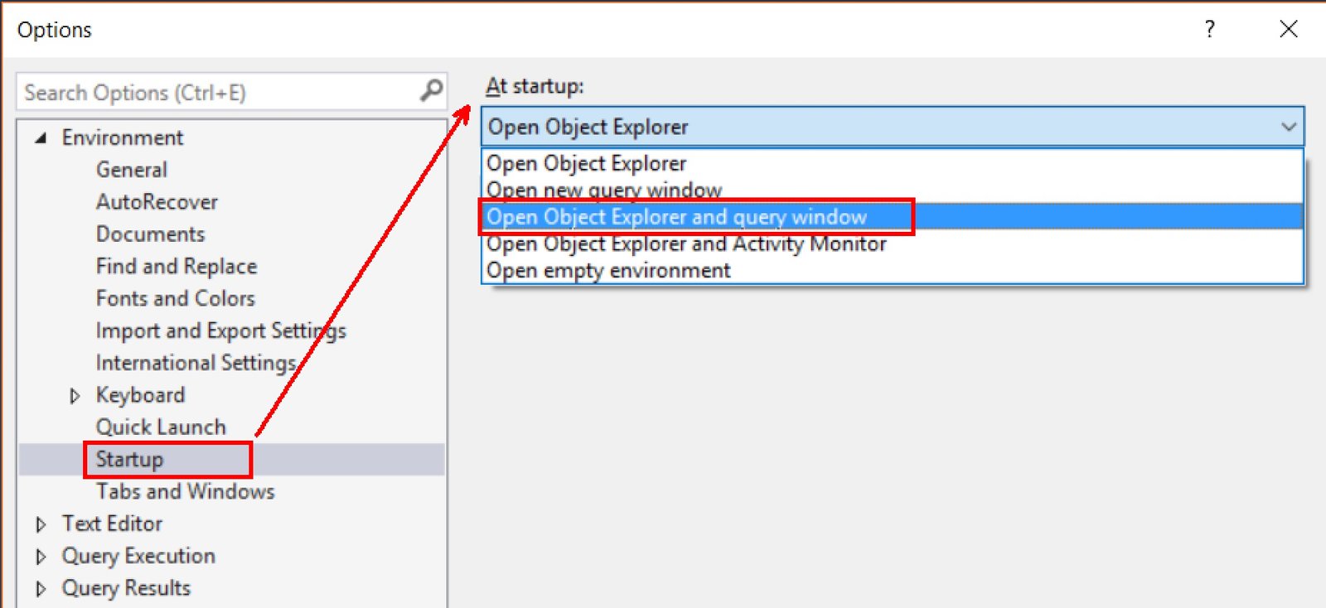
Task: Expand the Text Editor node
Action: tap(41, 524)
